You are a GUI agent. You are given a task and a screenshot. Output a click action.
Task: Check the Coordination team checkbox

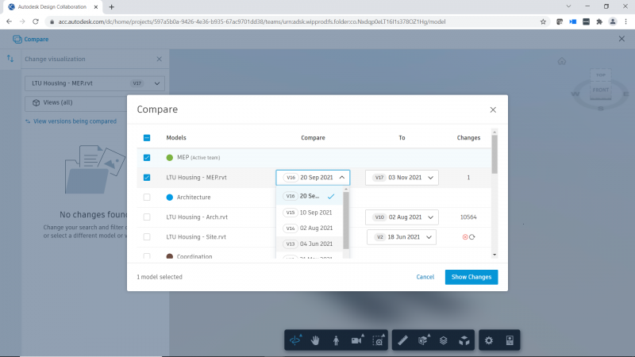147,256
